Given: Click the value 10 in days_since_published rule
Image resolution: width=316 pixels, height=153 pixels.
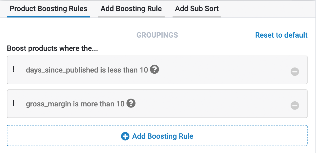Looking at the screenshot, I should [144, 70].
